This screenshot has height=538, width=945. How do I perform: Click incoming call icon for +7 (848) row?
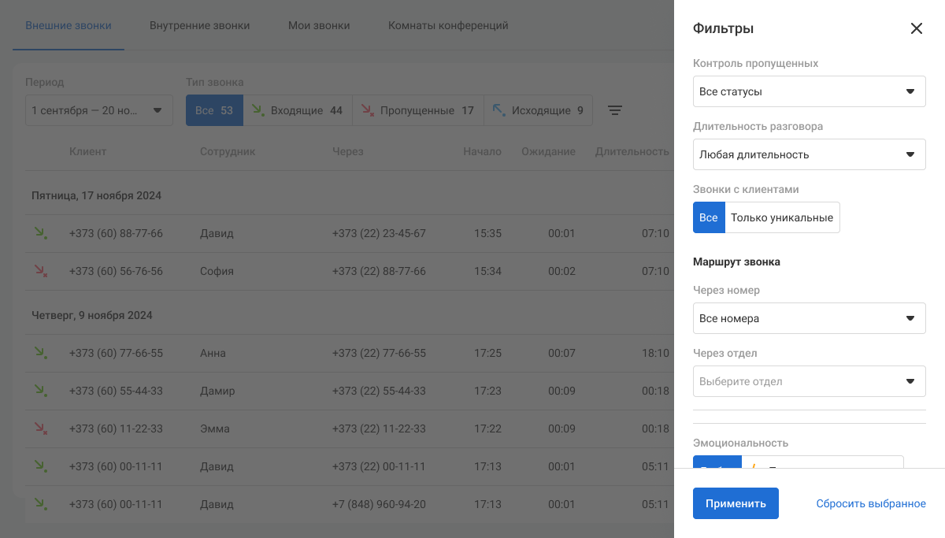[39, 504]
